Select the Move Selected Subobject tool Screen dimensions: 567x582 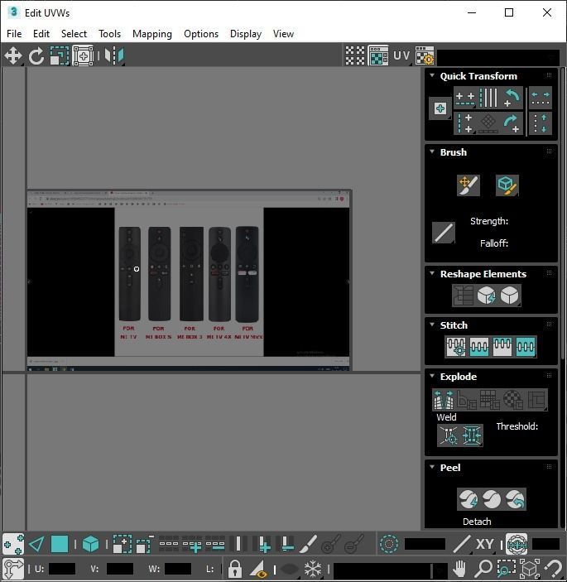13,56
